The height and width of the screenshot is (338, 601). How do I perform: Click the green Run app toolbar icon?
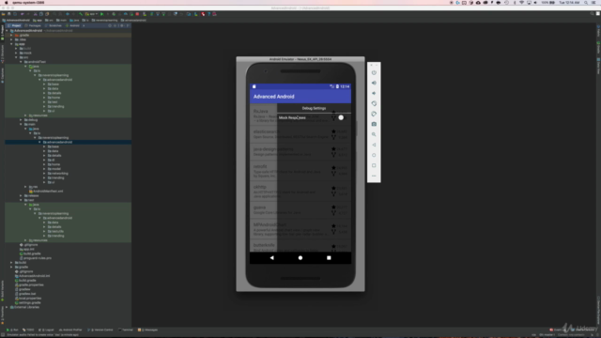(x=102, y=14)
